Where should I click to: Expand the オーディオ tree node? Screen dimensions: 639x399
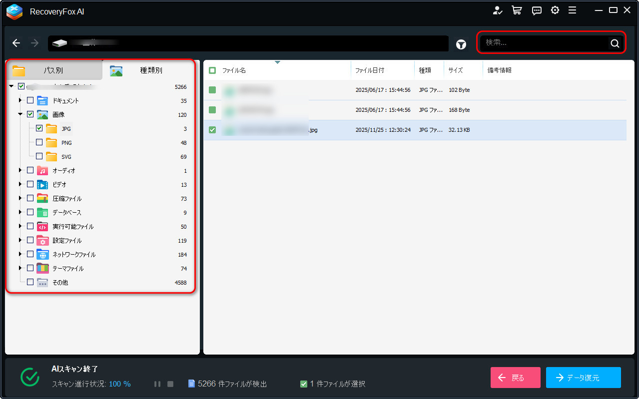[20, 170]
